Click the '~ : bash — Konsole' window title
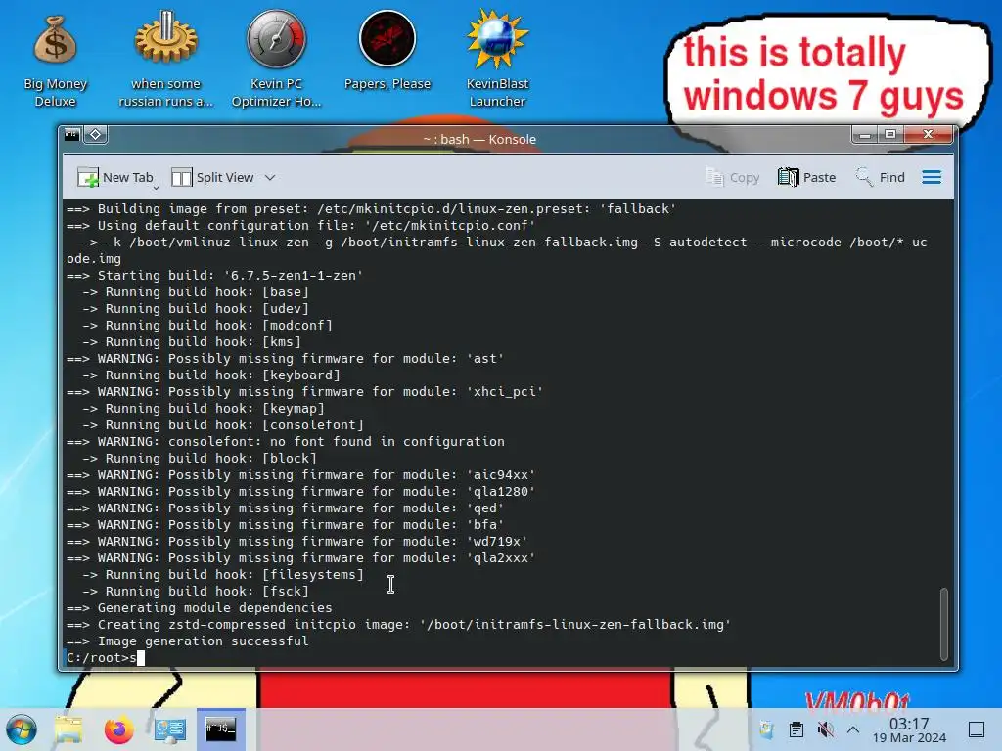 (479, 139)
